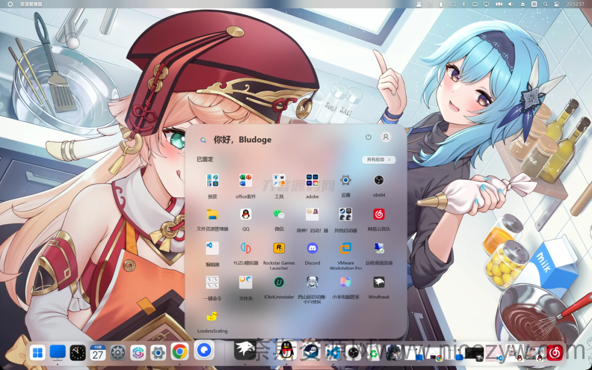Launch LosslessScaling
This screenshot has width=592, height=370.
213,316
